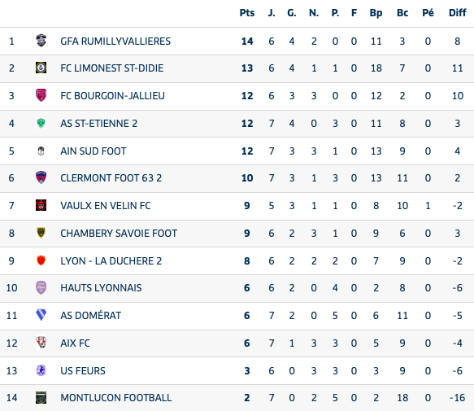This screenshot has height=411, width=474.
Task: Open the blue AS Domérat pennant logo
Action: (x=41, y=315)
